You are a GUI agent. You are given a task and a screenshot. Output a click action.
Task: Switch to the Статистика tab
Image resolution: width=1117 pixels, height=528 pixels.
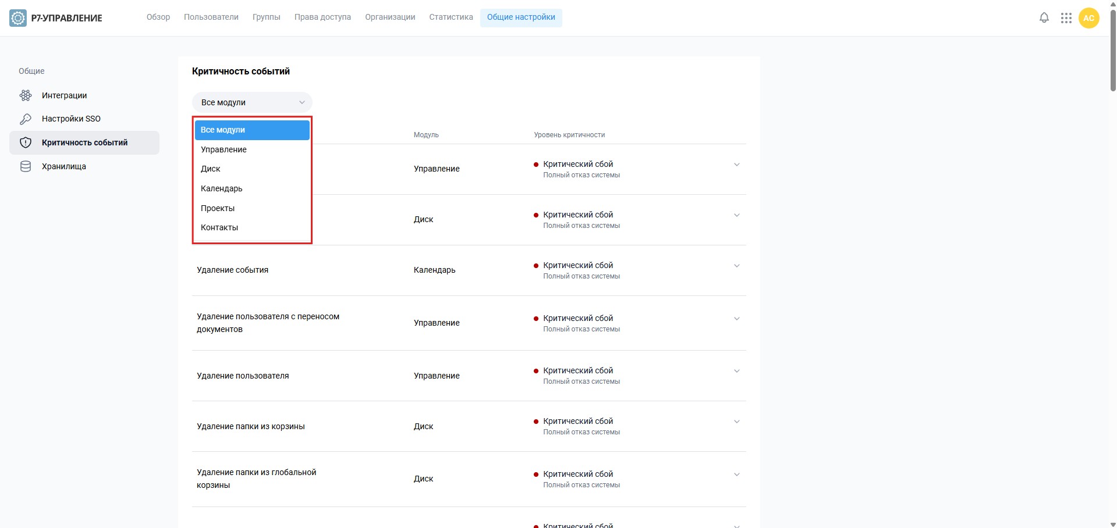[x=451, y=17]
